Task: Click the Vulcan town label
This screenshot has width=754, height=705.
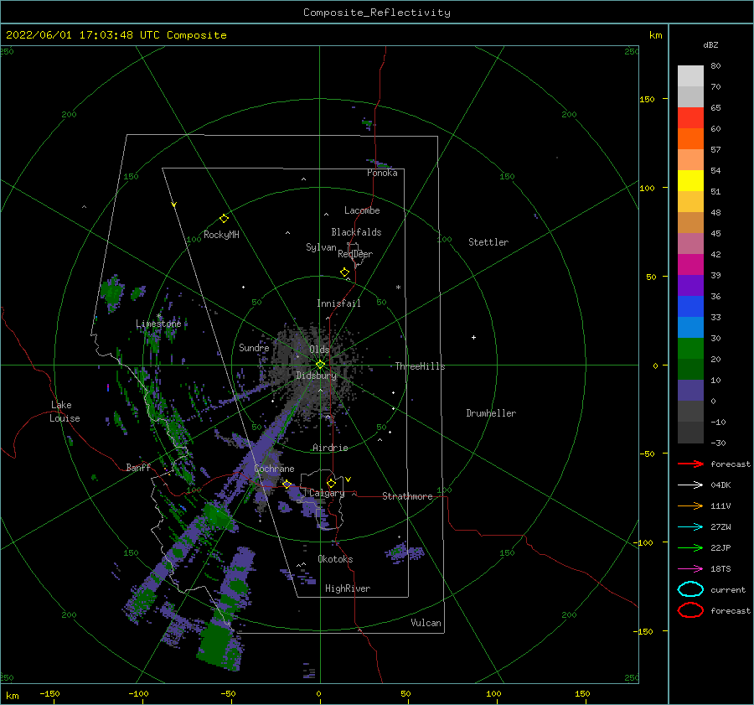Action: [426, 623]
